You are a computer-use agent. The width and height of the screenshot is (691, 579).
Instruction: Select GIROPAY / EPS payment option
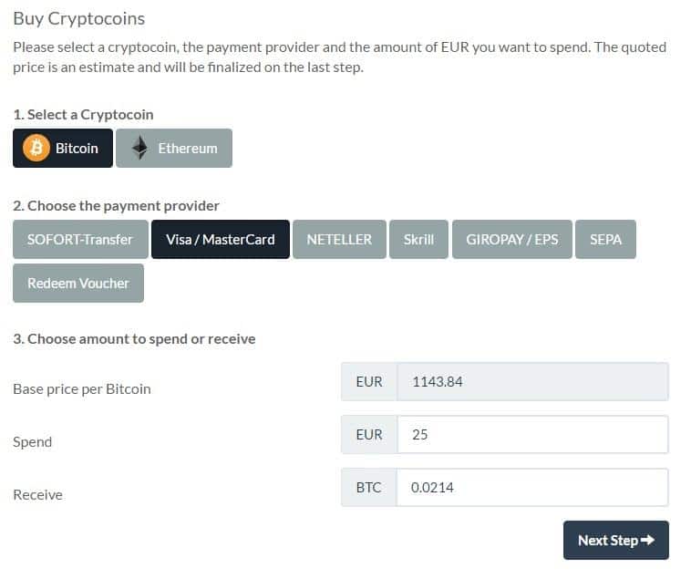[512, 239]
